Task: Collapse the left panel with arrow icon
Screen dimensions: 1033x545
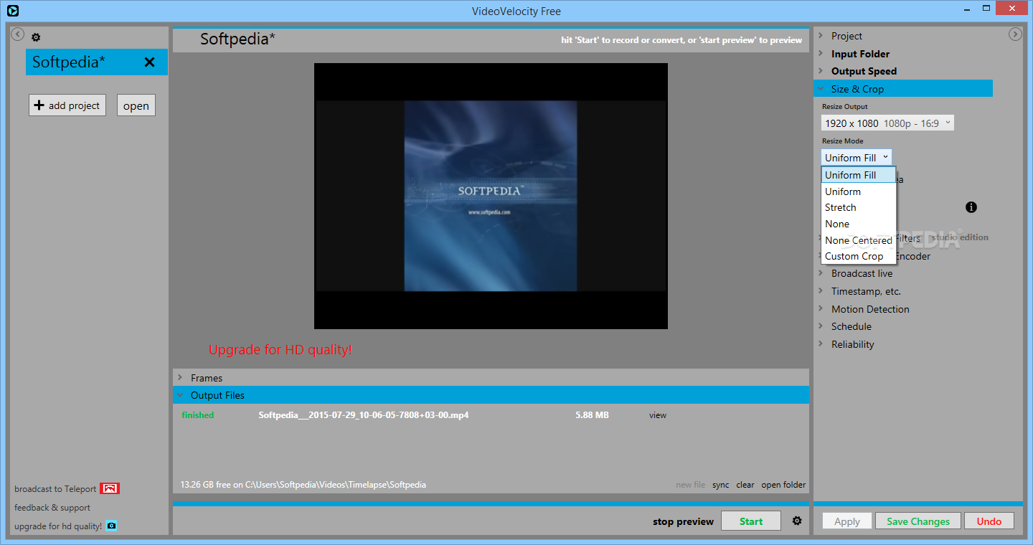Action: click(18, 34)
